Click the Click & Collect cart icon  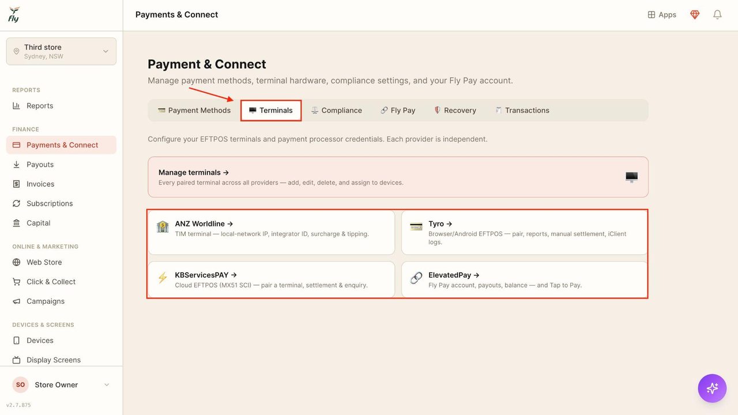tap(16, 282)
